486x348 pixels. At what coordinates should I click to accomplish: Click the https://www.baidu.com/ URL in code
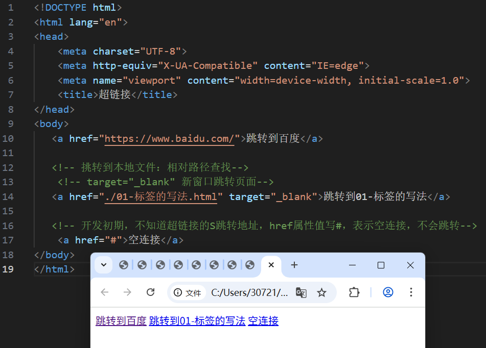tap(169, 138)
